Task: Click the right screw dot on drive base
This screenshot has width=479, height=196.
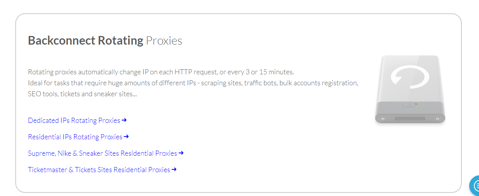Action: pos(438,118)
